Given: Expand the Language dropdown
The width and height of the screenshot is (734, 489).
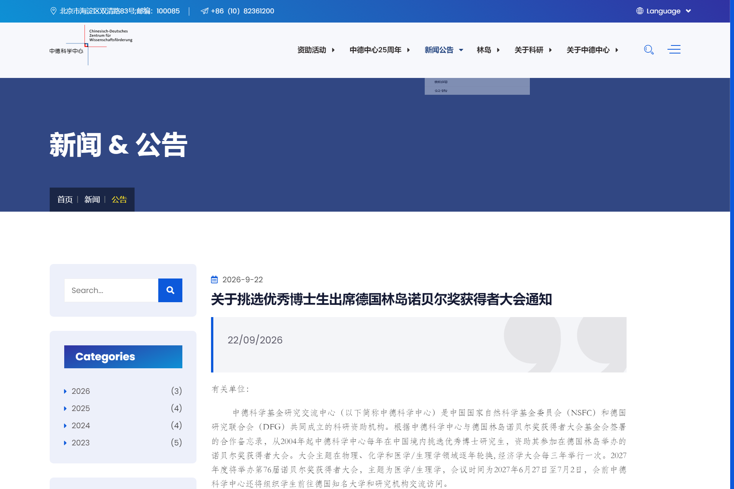Looking at the screenshot, I should coord(689,11).
